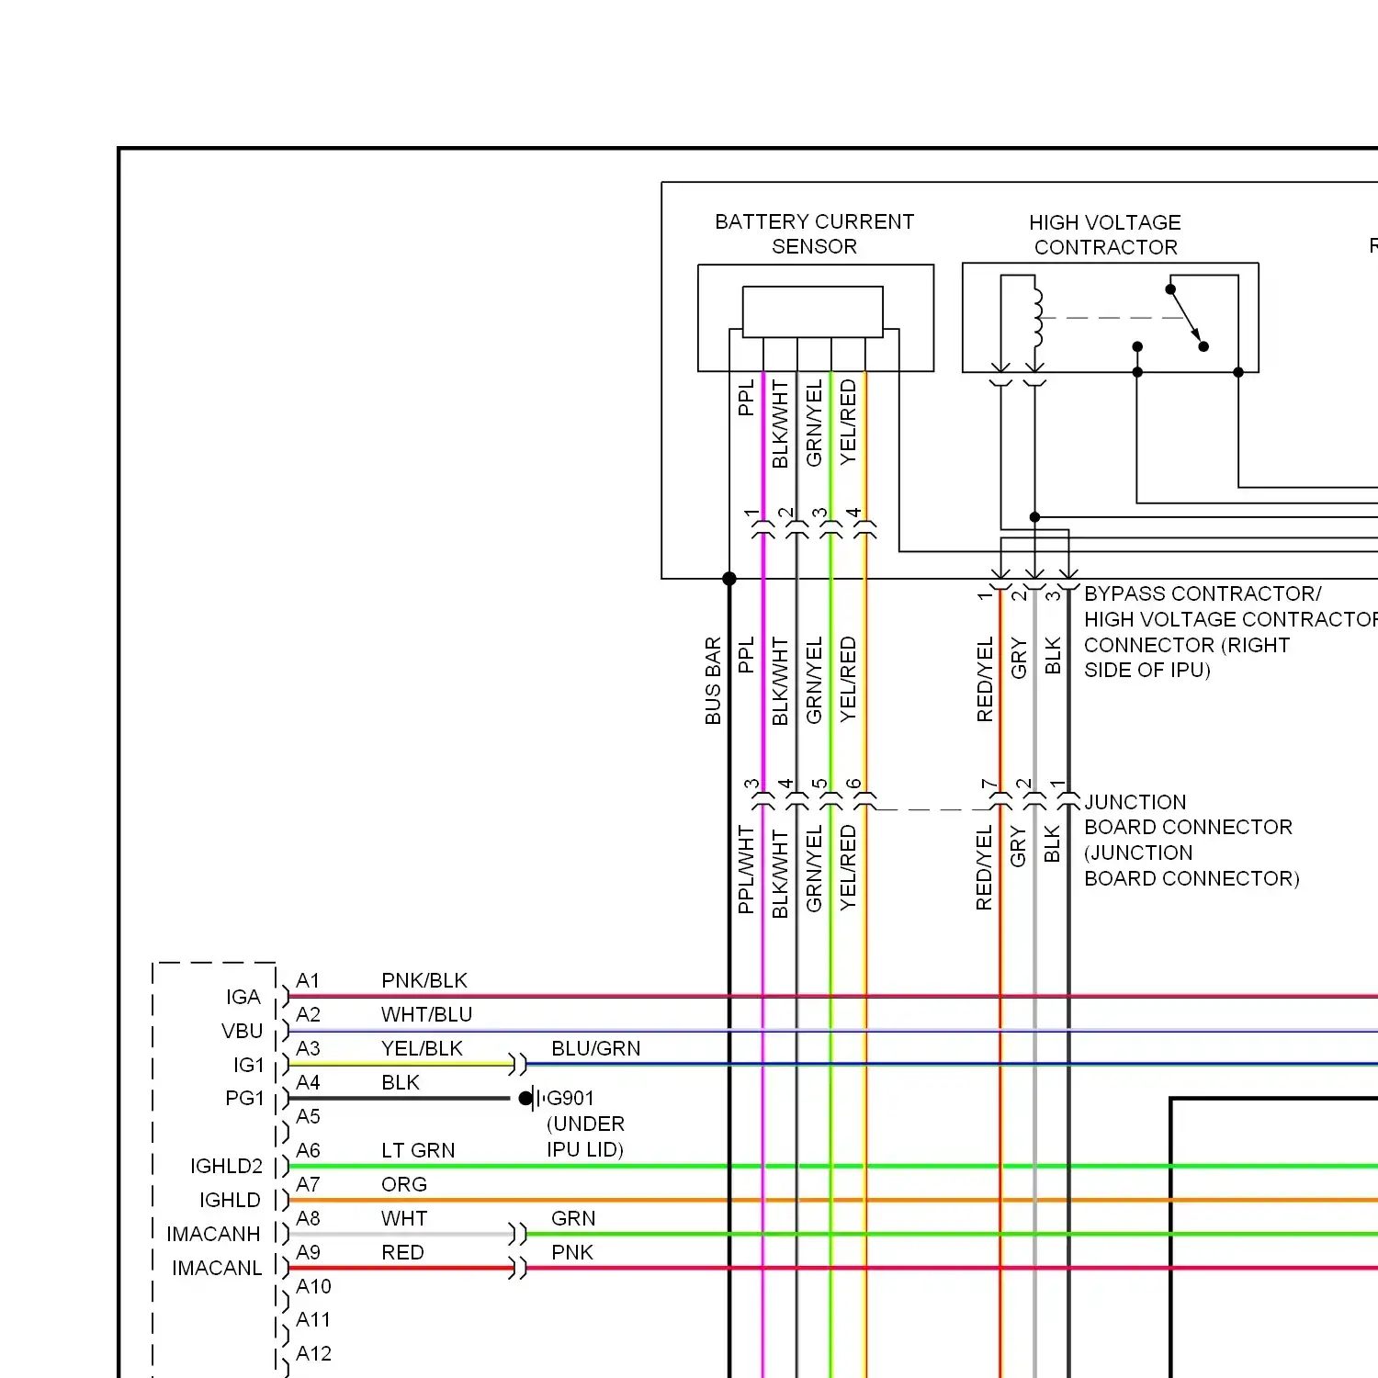This screenshot has width=1378, height=1378.
Task: Click the LT GRN wire color label
Action: pyautogui.click(x=418, y=1150)
